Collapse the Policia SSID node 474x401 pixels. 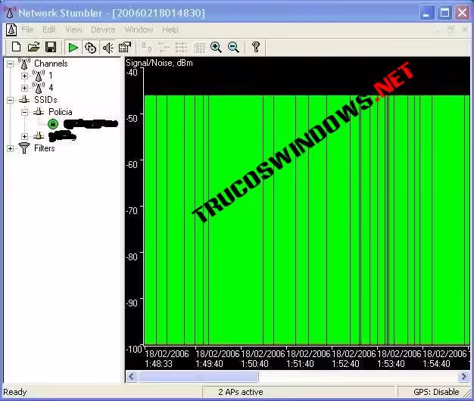pyautogui.click(x=24, y=112)
